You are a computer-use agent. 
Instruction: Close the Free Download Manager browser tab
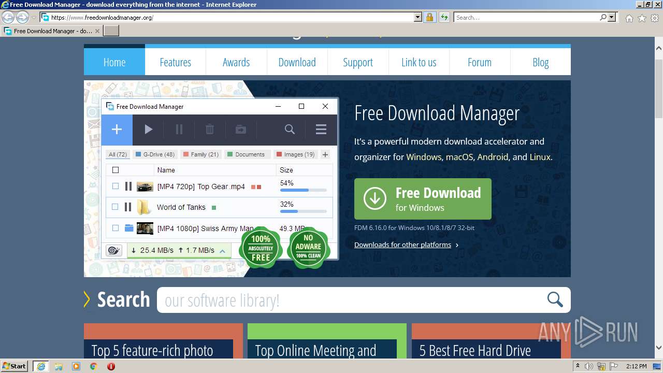point(97,31)
